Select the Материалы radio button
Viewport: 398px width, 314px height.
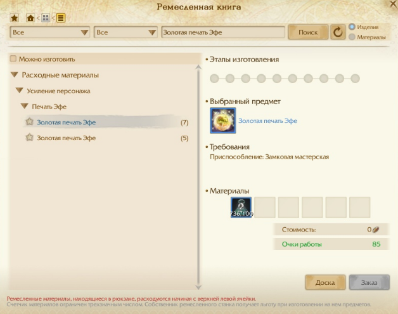352,37
